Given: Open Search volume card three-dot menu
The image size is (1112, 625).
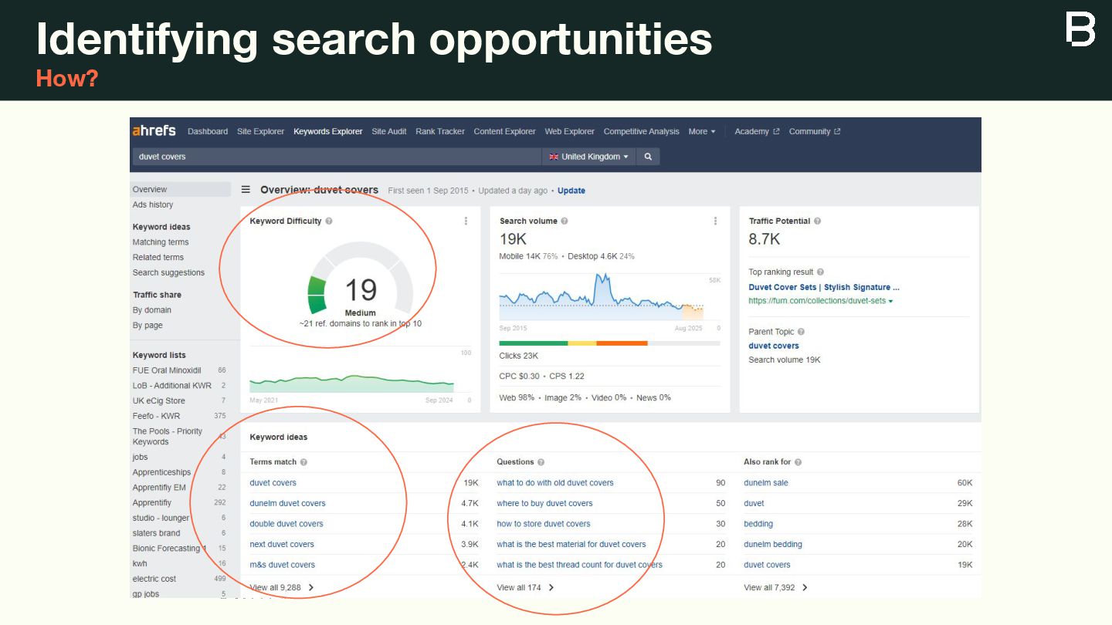Looking at the screenshot, I should (716, 221).
